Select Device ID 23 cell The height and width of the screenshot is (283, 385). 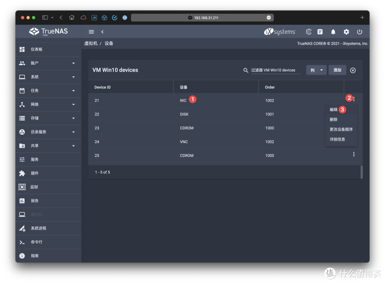(x=97, y=128)
